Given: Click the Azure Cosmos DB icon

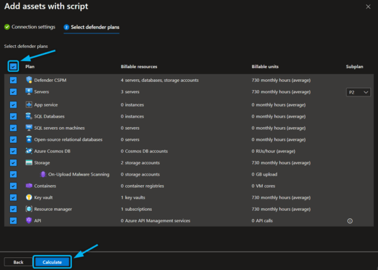Looking at the screenshot, I should 29,151.
